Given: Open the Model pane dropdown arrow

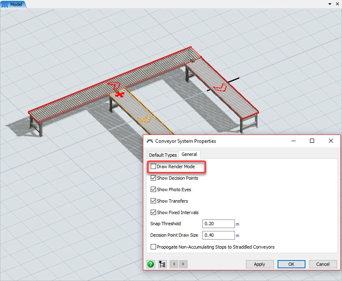Looking at the screenshot, I should pos(330,4).
